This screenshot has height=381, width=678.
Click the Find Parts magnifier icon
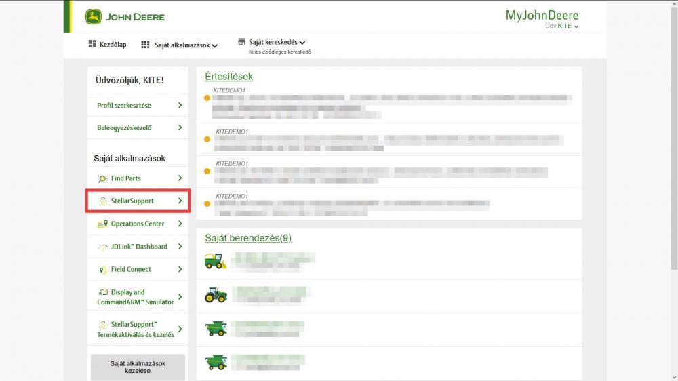[x=102, y=178]
